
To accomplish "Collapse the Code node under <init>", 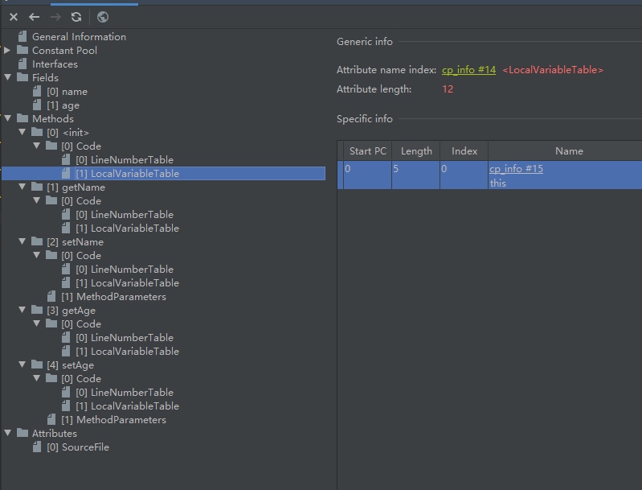I will point(36,145).
